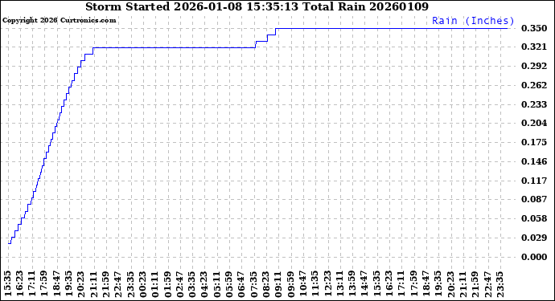555x301 pixels.
Task: Select the 10:47 x-axis time label
Action: 302,284
